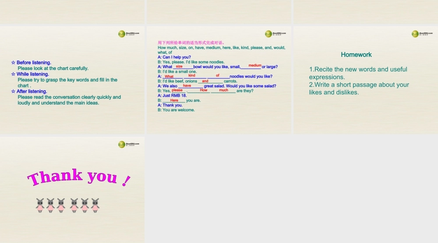Select 'Write a short passage' homework item
The height and width of the screenshot is (243, 438).
(359, 88)
